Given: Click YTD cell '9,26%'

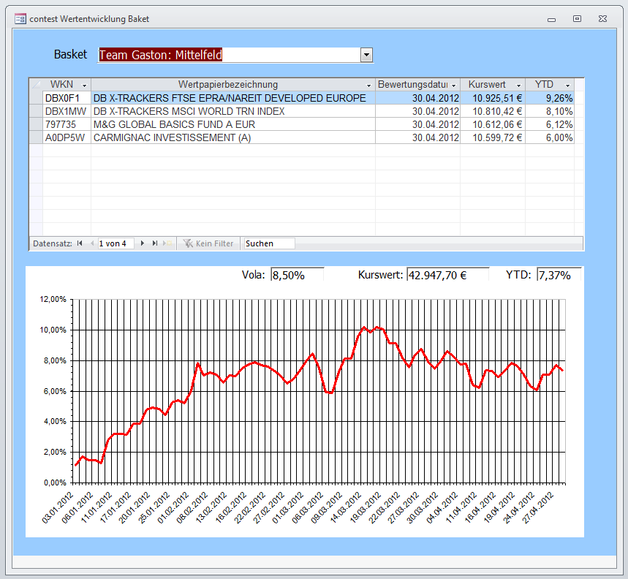Looking at the screenshot, I should (x=550, y=98).
